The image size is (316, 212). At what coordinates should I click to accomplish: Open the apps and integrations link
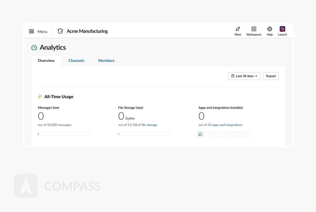[x=227, y=125]
